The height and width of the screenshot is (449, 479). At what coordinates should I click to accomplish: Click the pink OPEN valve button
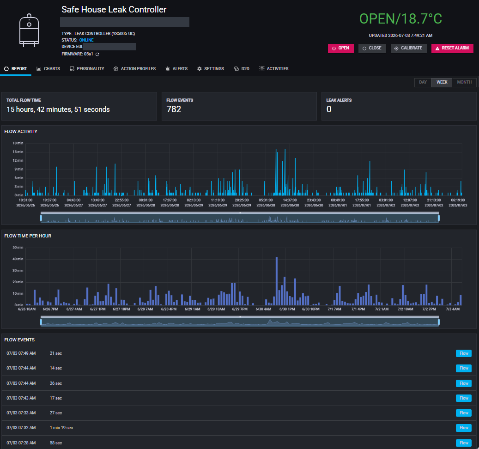[x=340, y=48]
